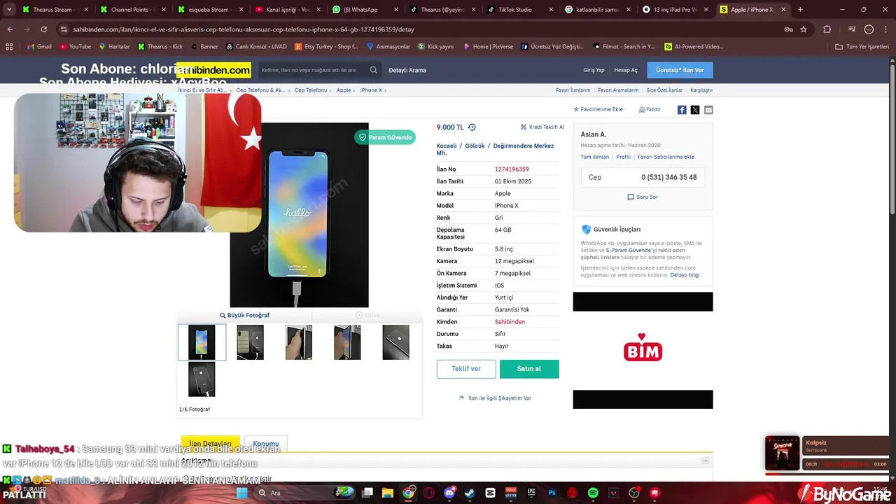Open File Explorer from taskbar
The height and width of the screenshot is (504, 896).
pos(388,493)
